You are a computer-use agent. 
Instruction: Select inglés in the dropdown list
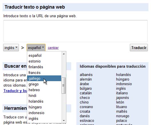[44, 118]
